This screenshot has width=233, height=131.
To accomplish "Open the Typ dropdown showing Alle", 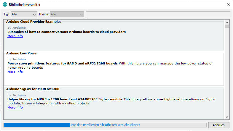I will point(24,14).
